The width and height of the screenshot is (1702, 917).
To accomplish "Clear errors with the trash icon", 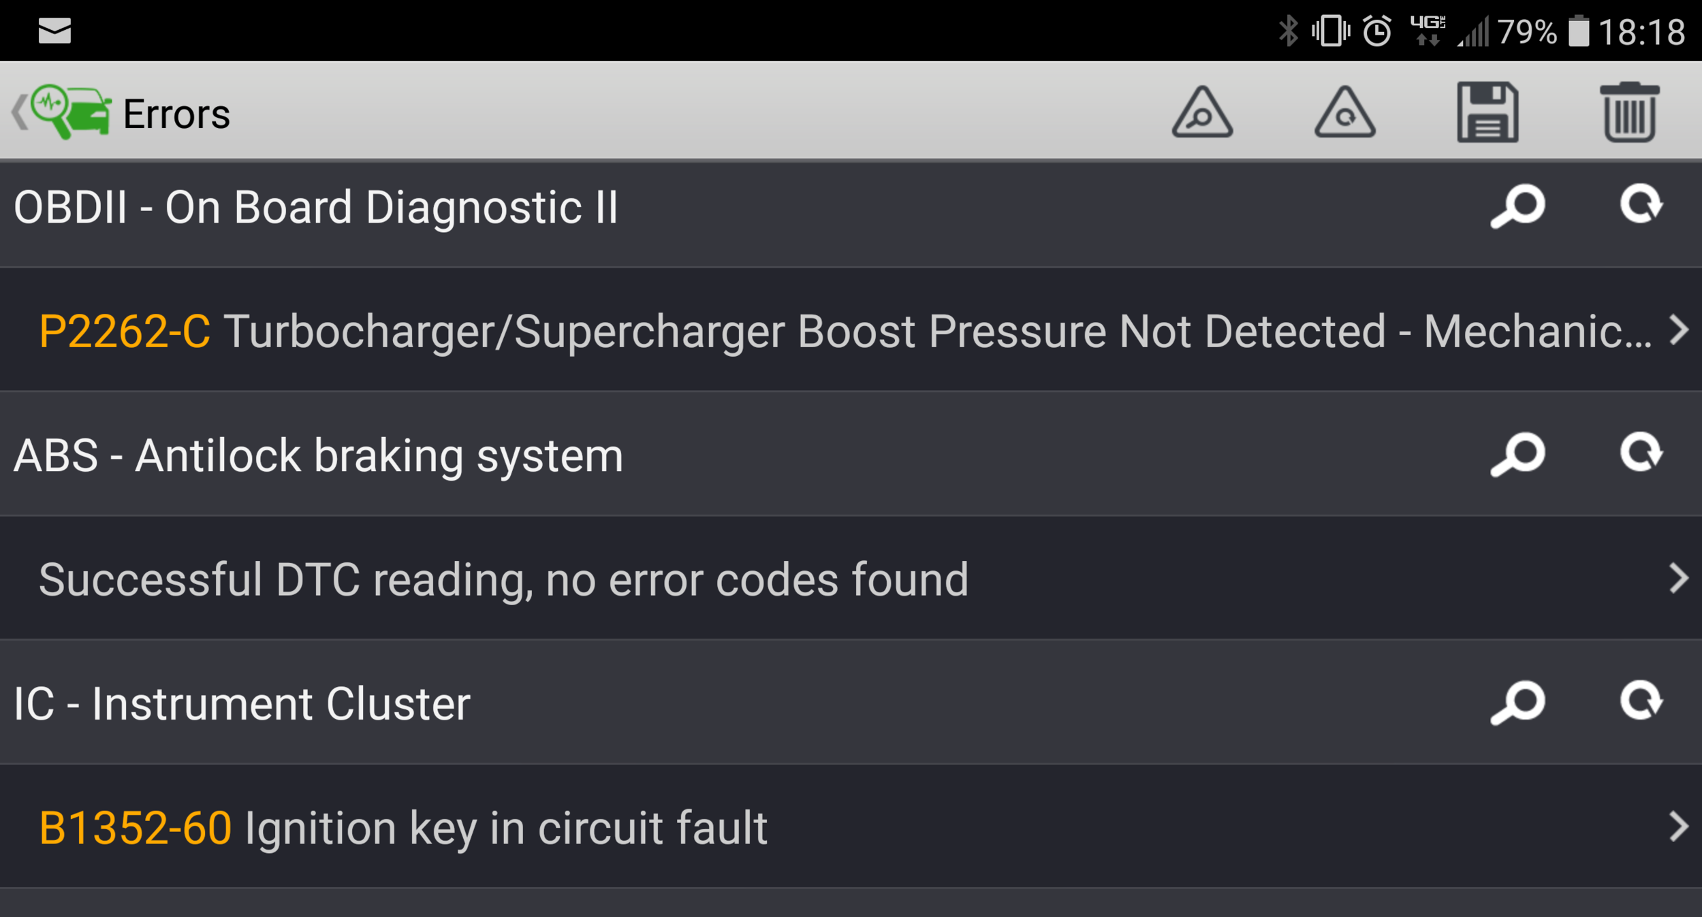I will point(1629,112).
